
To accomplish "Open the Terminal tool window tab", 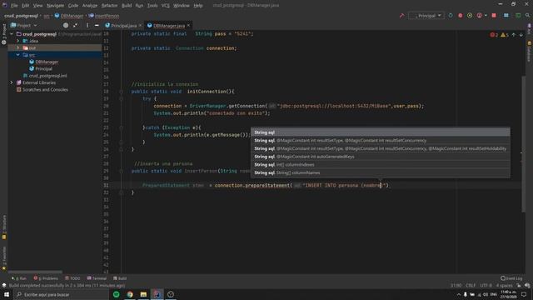I will click(x=97, y=278).
